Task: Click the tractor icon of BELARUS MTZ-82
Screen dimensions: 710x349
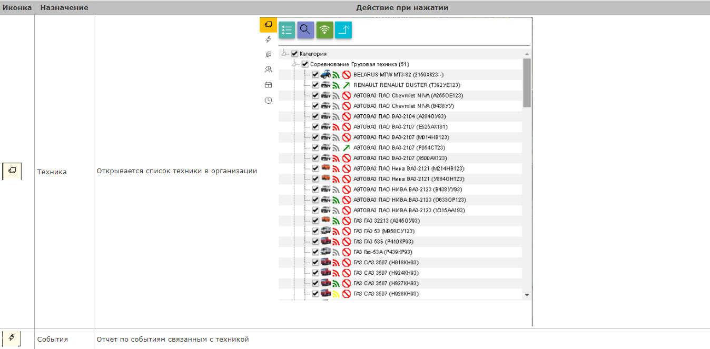Action: [326, 75]
